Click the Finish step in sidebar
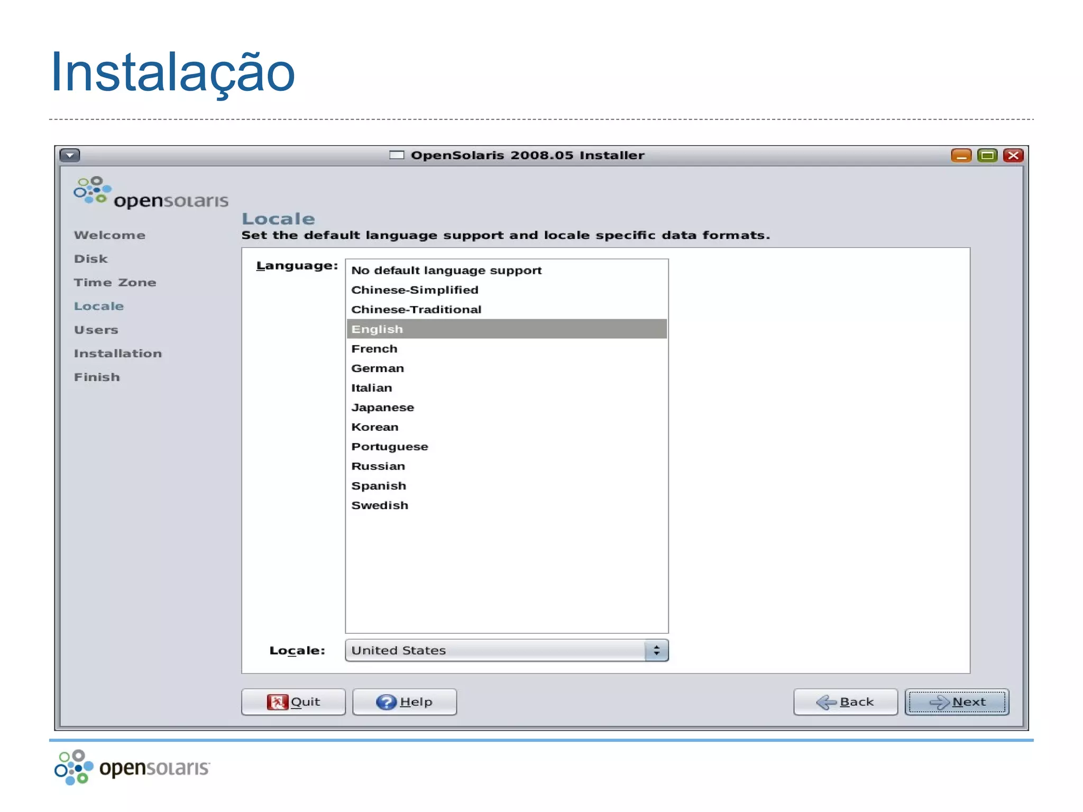1083x812 pixels. click(x=97, y=377)
